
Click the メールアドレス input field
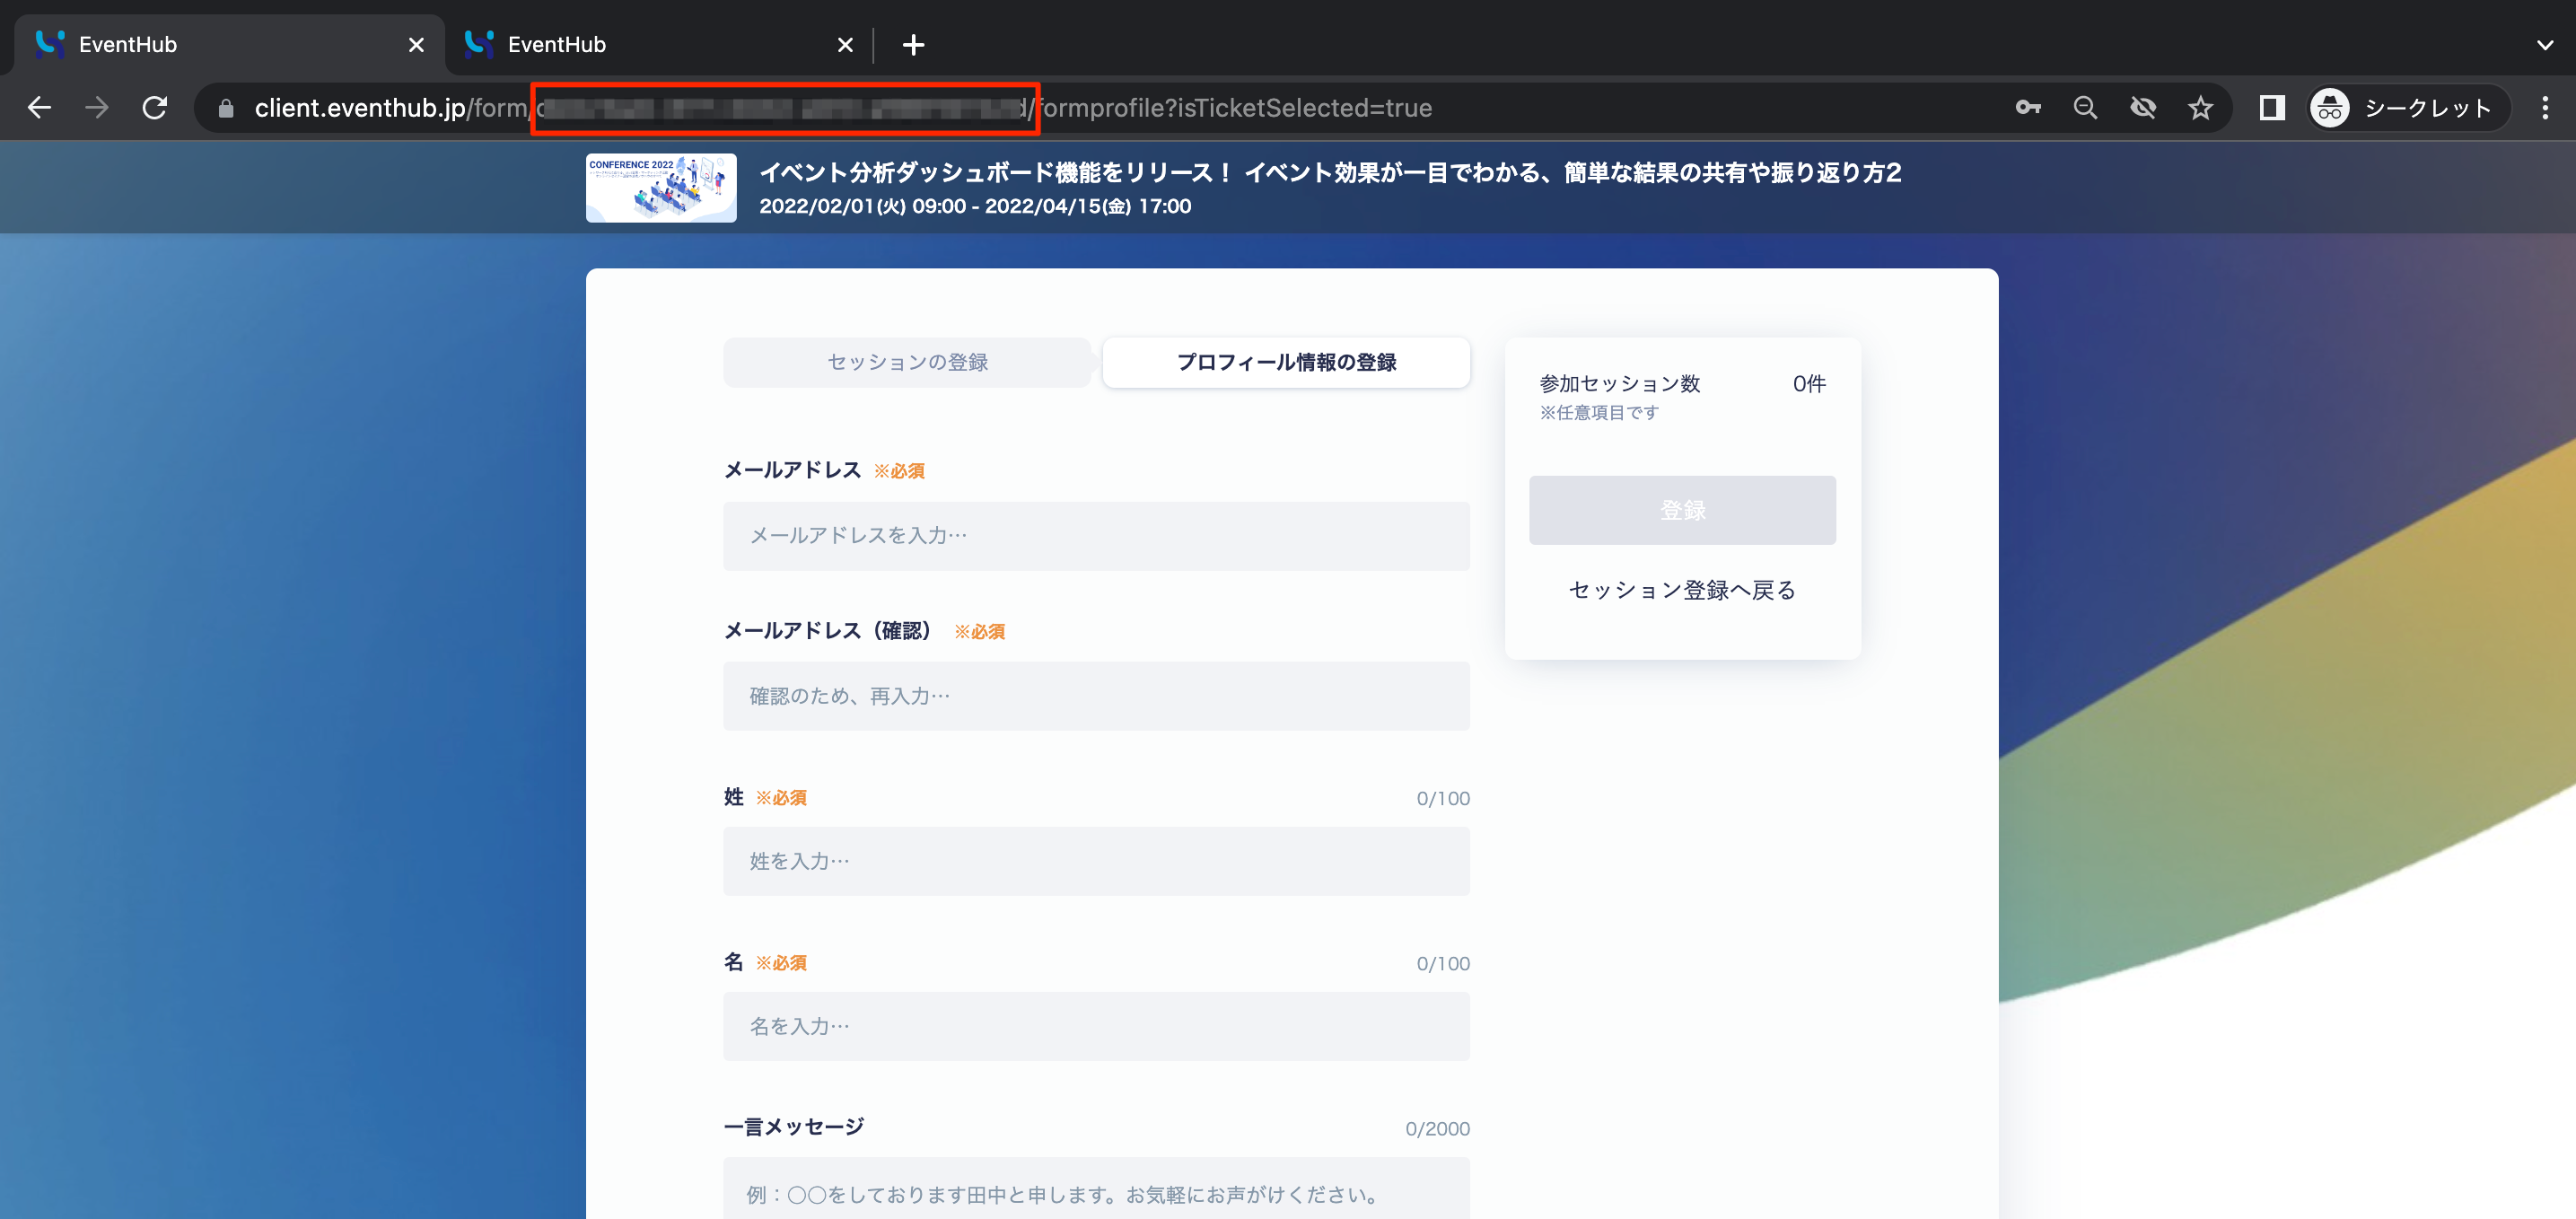pos(1096,536)
